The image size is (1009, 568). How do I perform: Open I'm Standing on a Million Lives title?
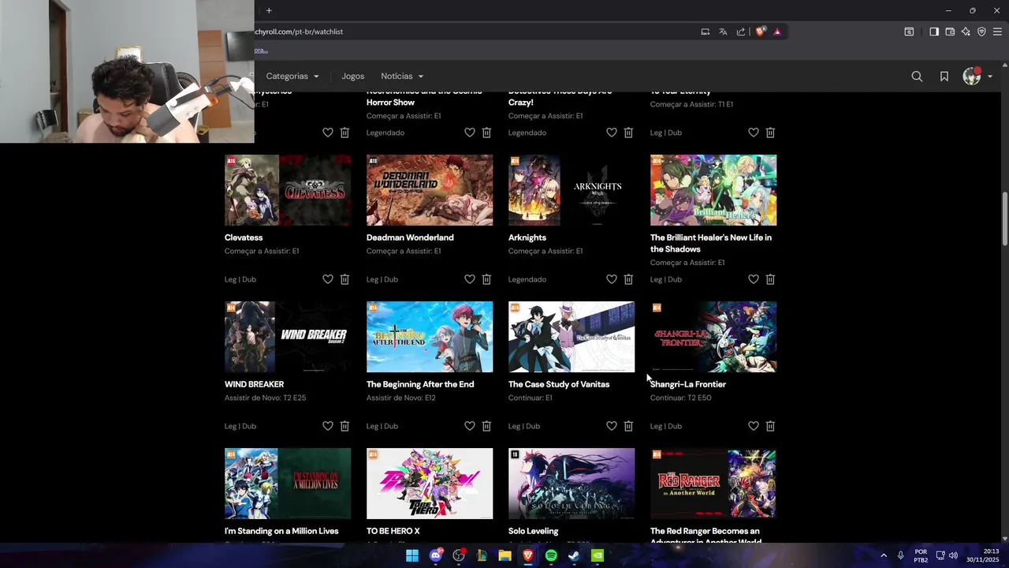(x=281, y=531)
